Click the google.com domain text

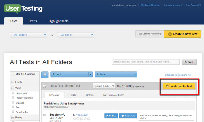139,86
